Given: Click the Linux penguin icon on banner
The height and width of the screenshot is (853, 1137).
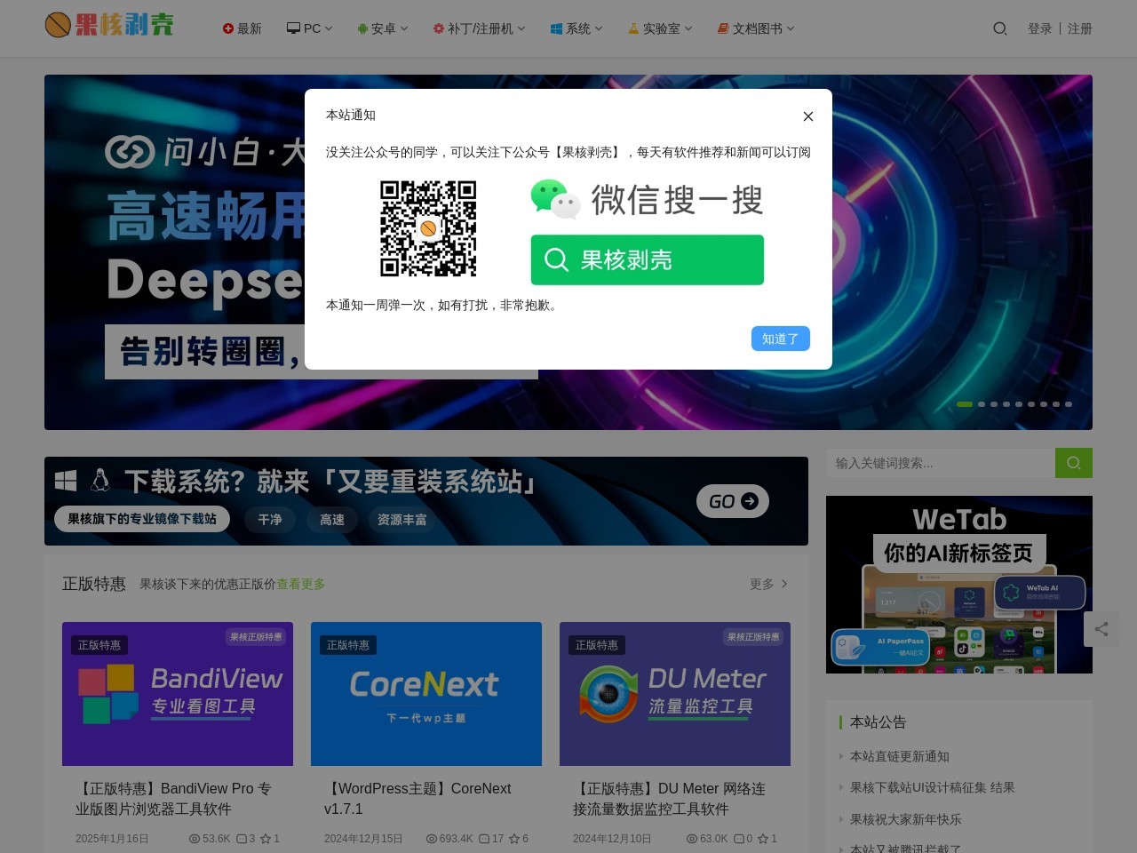Looking at the screenshot, I should pyautogui.click(x=100, y=481).
